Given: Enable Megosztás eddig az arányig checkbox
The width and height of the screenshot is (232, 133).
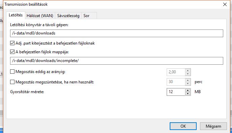Looking at the screenshot, I should (x=12, y=72).
